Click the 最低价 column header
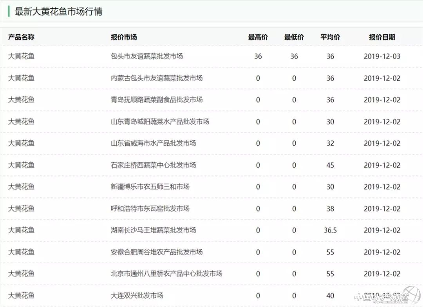Screen dimensions: 423x307 [294, 37]
